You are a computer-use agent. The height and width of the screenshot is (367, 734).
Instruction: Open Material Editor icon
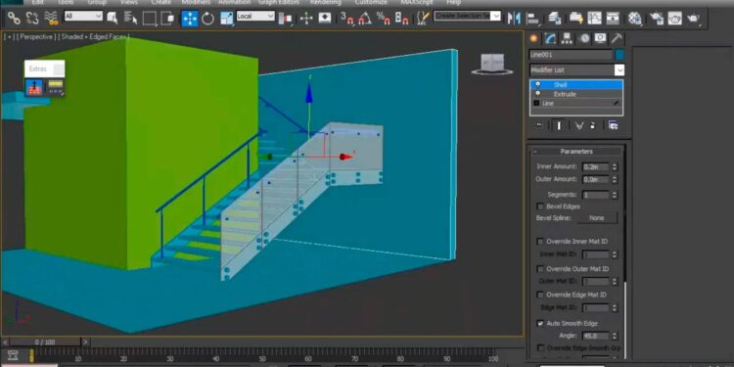635,18
